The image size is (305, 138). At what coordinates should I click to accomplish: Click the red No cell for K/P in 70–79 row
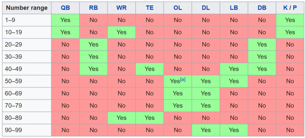coord(290,106)
